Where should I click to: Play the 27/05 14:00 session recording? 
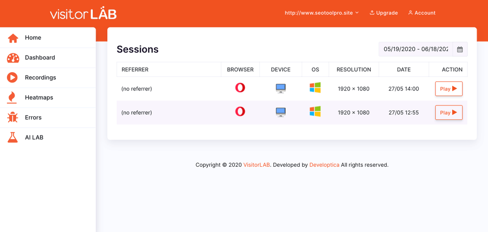449,89
